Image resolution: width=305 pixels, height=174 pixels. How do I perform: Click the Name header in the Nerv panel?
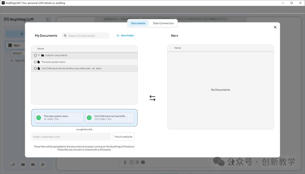178,48
